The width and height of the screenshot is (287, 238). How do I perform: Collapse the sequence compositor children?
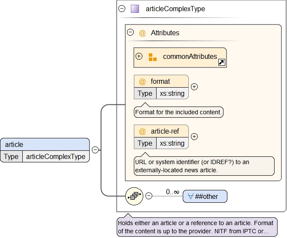[149, 196]
